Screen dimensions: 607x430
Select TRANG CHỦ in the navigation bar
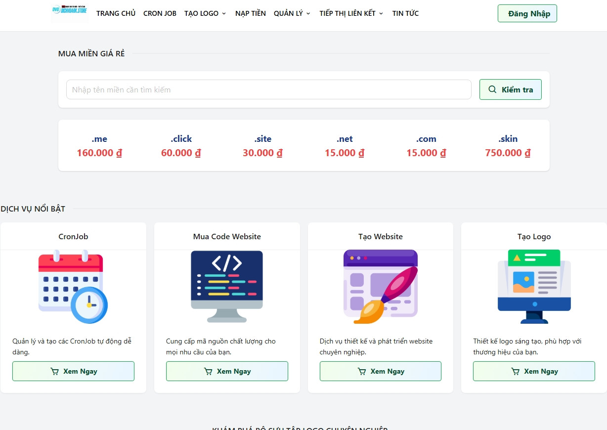[116, 13]
